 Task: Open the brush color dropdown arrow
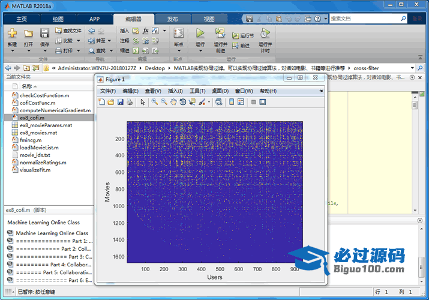point(209,102)
